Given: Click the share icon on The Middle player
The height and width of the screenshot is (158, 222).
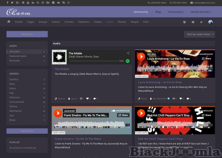Looking at the screenshot, I should pos(128,53).
